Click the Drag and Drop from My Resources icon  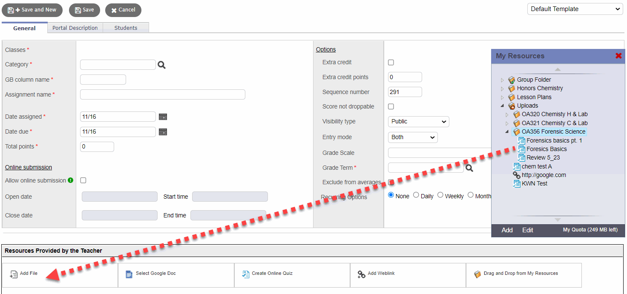(477, 274)
